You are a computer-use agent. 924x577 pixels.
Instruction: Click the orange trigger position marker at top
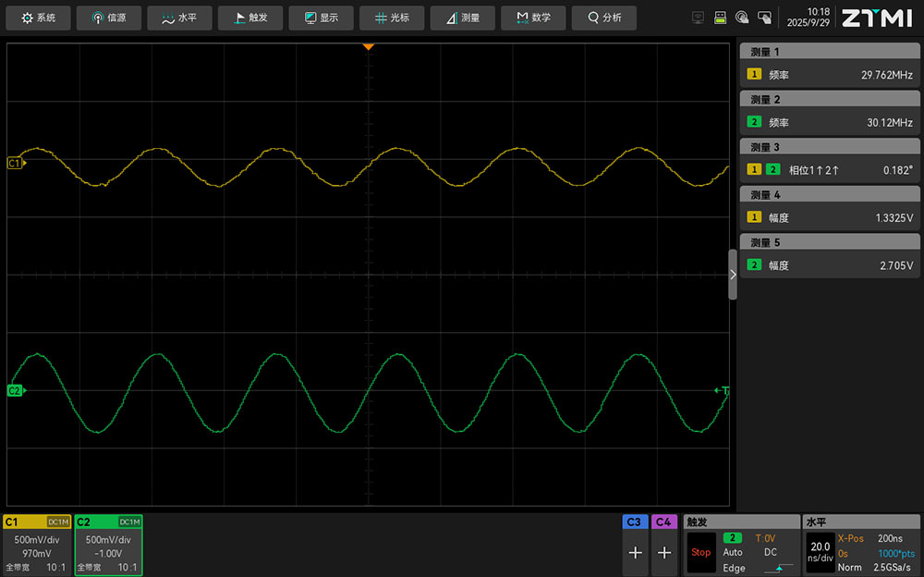coord(368,46)
